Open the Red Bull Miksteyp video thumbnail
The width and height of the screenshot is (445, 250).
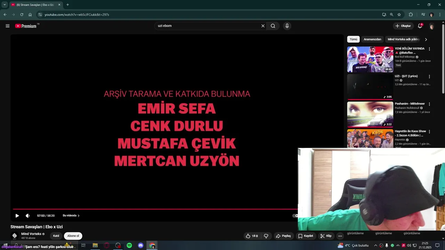click(370, 59)
